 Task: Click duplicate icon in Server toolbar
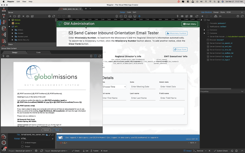click(19, 16)
